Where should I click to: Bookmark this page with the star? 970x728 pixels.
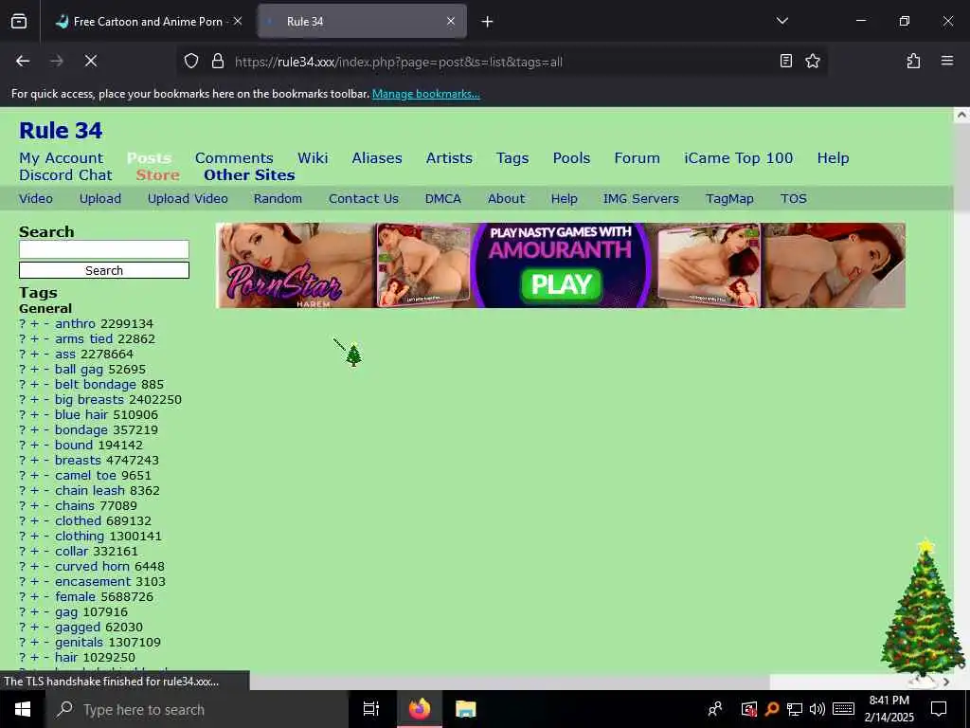point(812,61)
